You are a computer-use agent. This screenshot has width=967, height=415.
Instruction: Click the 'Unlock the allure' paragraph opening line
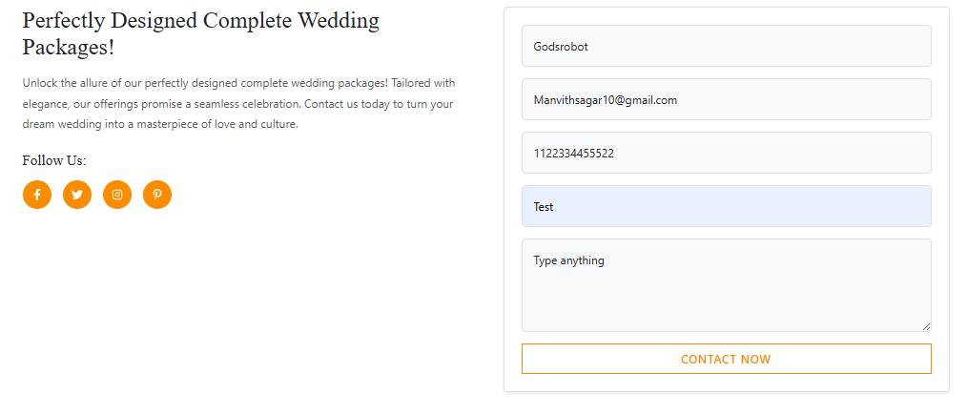(238, 83)
